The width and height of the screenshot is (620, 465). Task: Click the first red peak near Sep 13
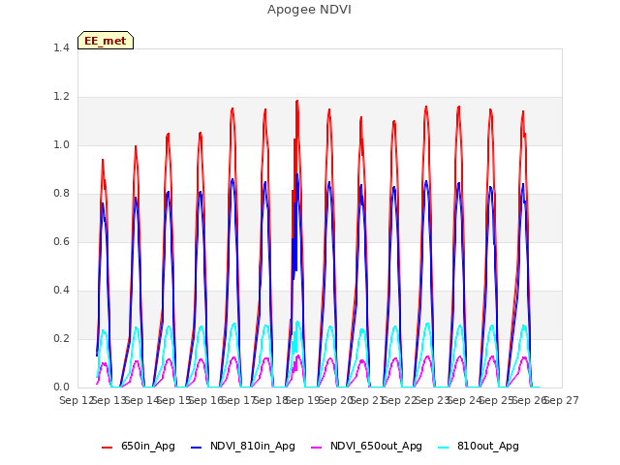103,160
